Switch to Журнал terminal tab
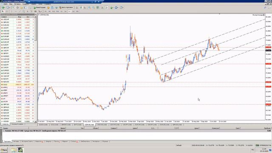The width and height of the screenshot is (272, 153). pyautogui.click(x=105, y=142)
